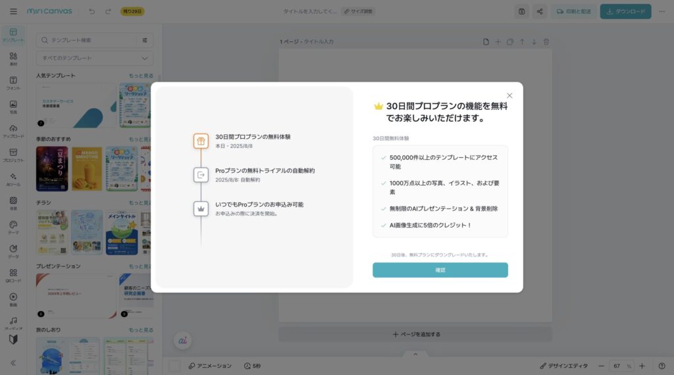Expand the bottom page panel chevron
Screen dimensions: 674x375
pos(415,354)
